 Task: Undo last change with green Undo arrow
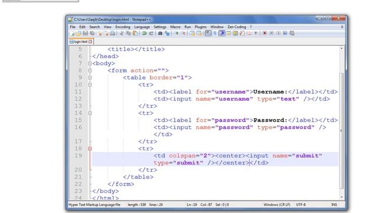click(x=144, y=33)
